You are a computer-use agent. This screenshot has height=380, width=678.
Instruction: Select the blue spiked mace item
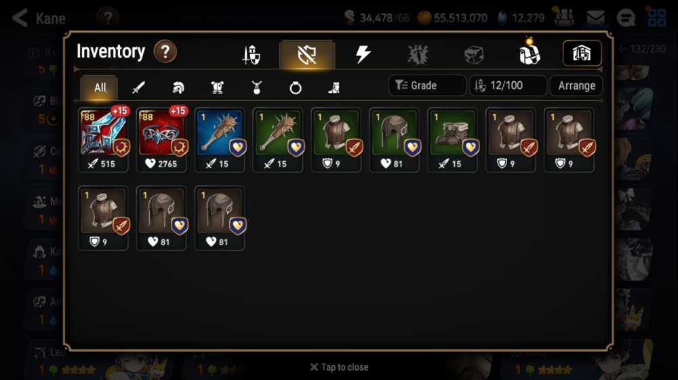point(220,140)
